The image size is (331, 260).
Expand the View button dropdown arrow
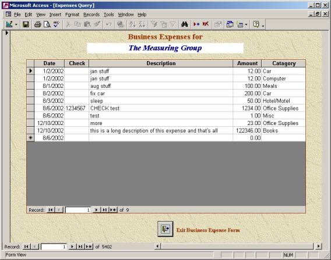pos(16,24)
